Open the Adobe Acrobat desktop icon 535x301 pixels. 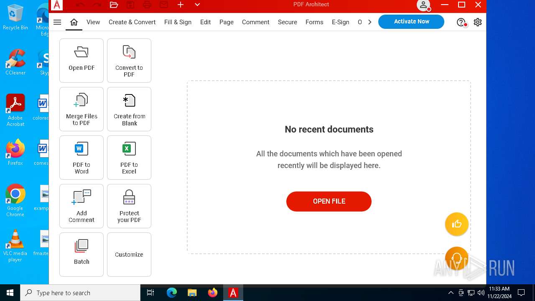pos(15,111)
